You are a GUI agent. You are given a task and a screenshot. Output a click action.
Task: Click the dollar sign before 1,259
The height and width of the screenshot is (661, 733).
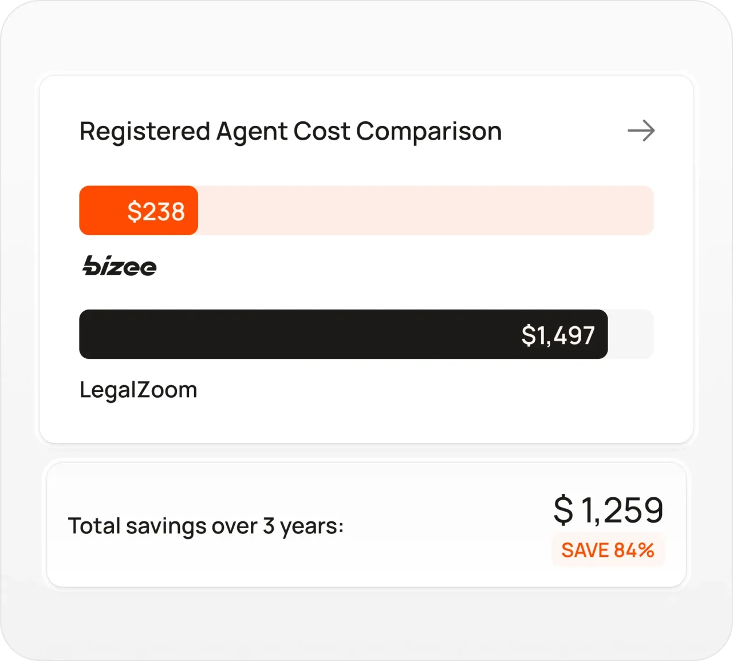tap(563, 510)
